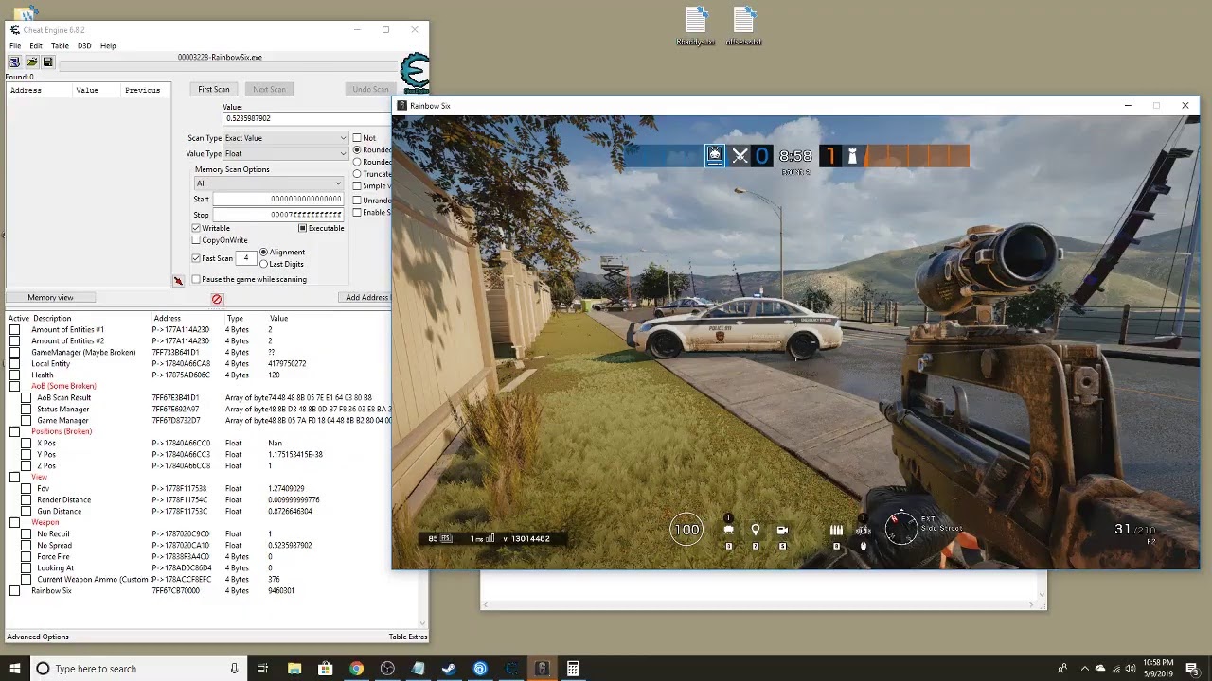Open File Explorer from the taskbar

point(294,669)
